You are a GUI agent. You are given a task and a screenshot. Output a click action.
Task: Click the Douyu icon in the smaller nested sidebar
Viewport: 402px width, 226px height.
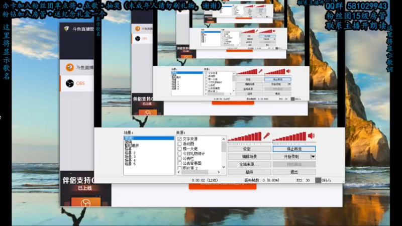pos(138,29)
